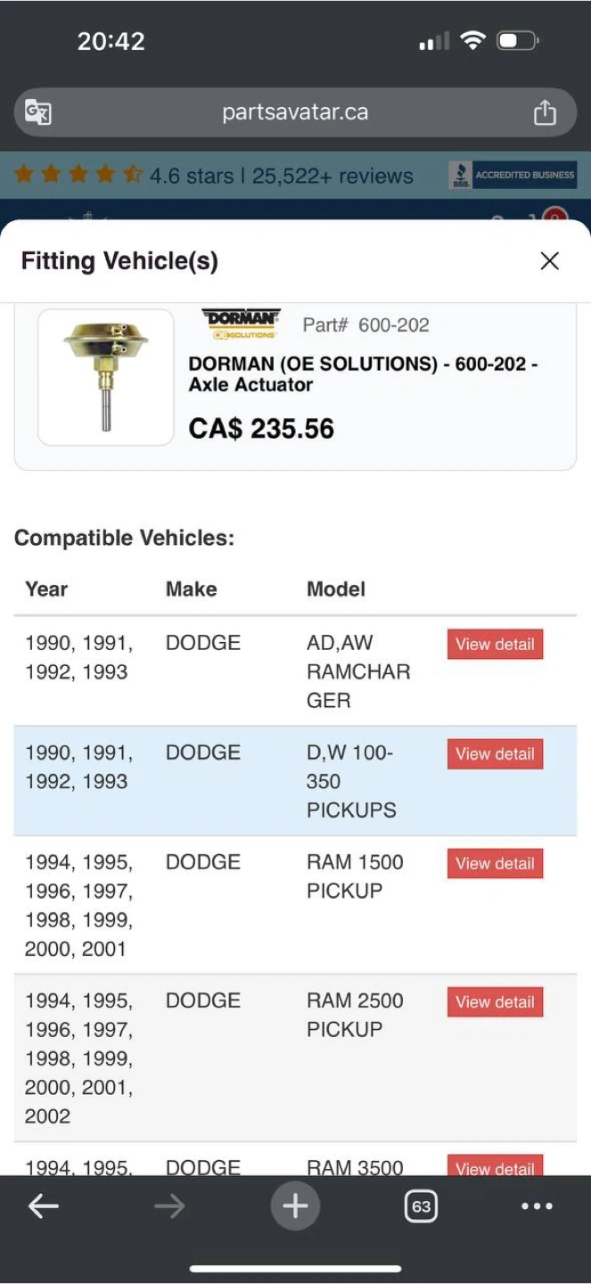View detail for RAM 1500 Pickup
The height and width of the screenshot is (1284, 591).
click(x=495, y=864)
